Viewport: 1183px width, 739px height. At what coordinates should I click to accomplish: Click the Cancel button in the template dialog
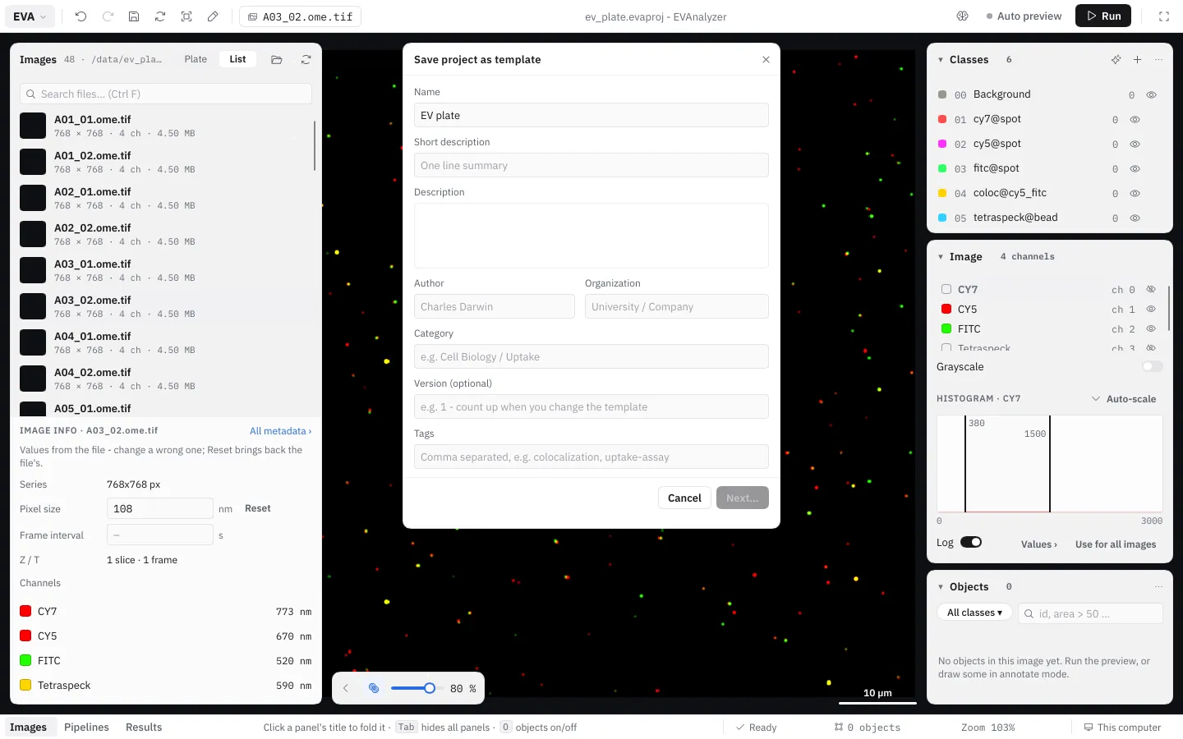[684, 498]
